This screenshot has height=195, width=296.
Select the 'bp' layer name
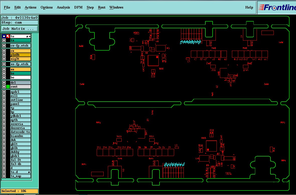[20, 112]
